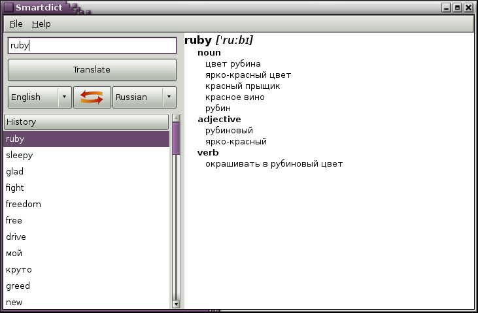The width and height of the screenshot is (478, 313).
Task: Click the translation 'рубин'
Action: [218, 108]
